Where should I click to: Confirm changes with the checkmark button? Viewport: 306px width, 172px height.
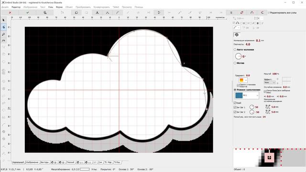click(28, 13)
